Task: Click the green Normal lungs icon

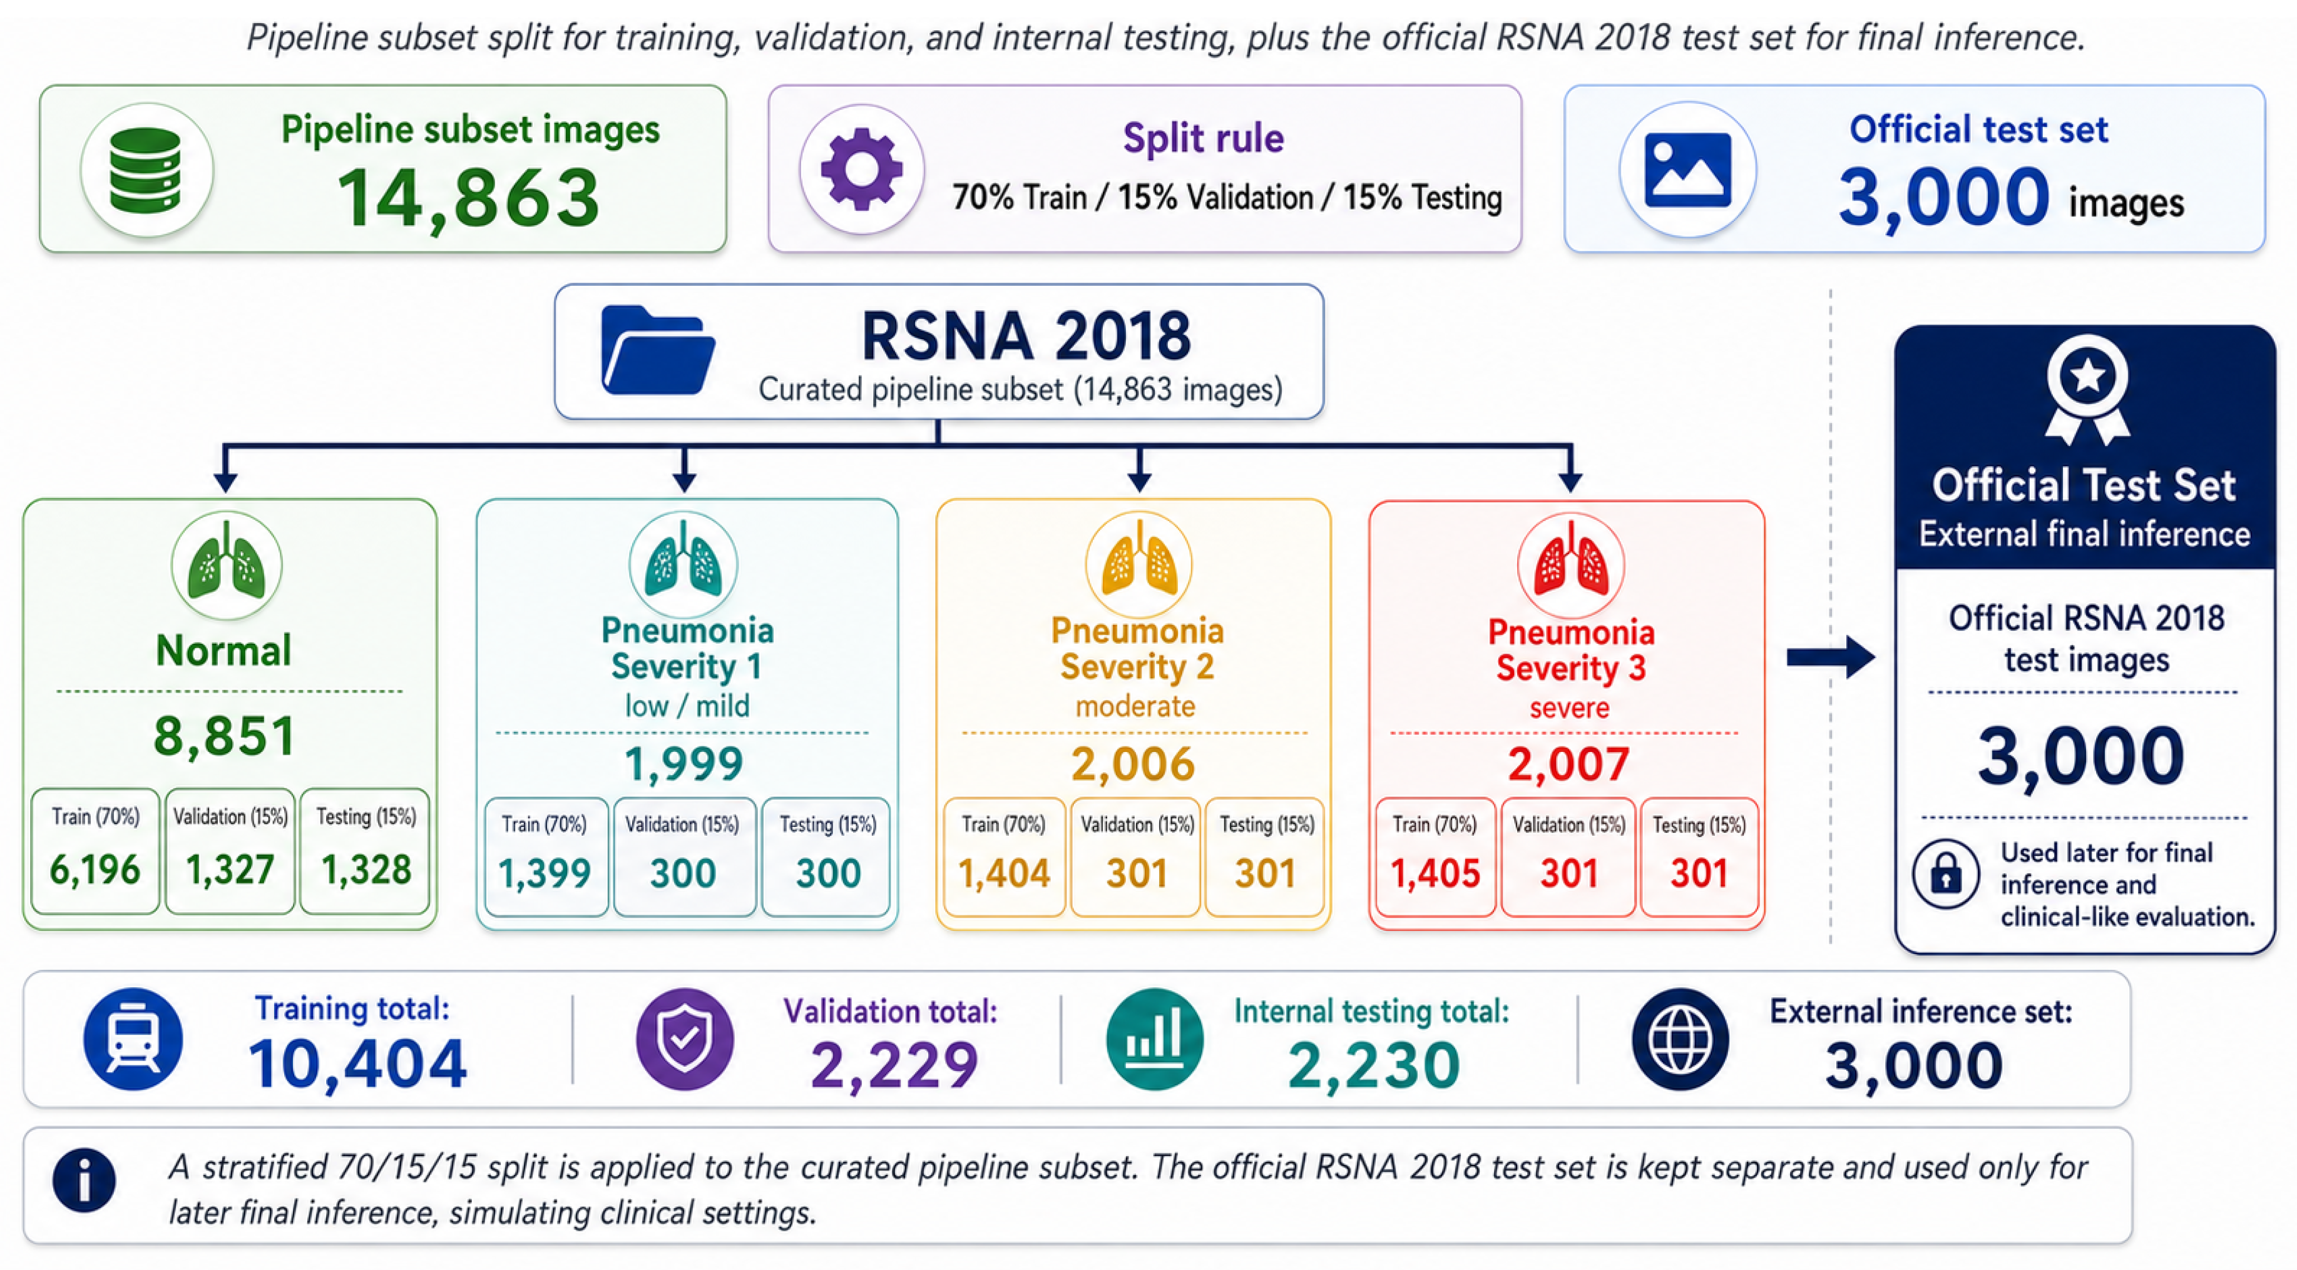Action: [x=227, y=565]
